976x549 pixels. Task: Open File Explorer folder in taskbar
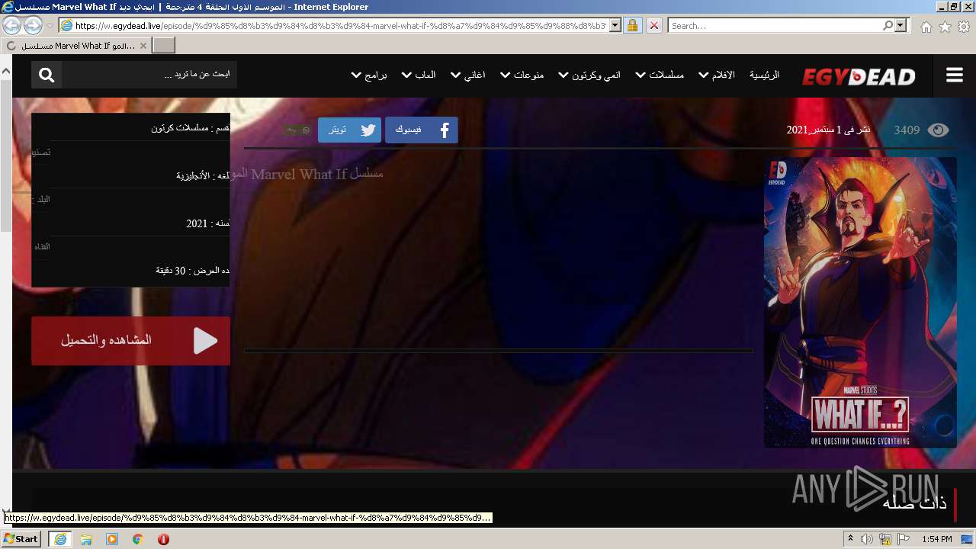pos(86,539)
